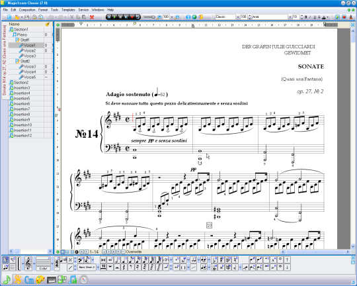This screenshot has height=286, width=357.
Task: Select the triplet -3- tuplet tool
Action: pyautogui.click(x=166, y=260)
